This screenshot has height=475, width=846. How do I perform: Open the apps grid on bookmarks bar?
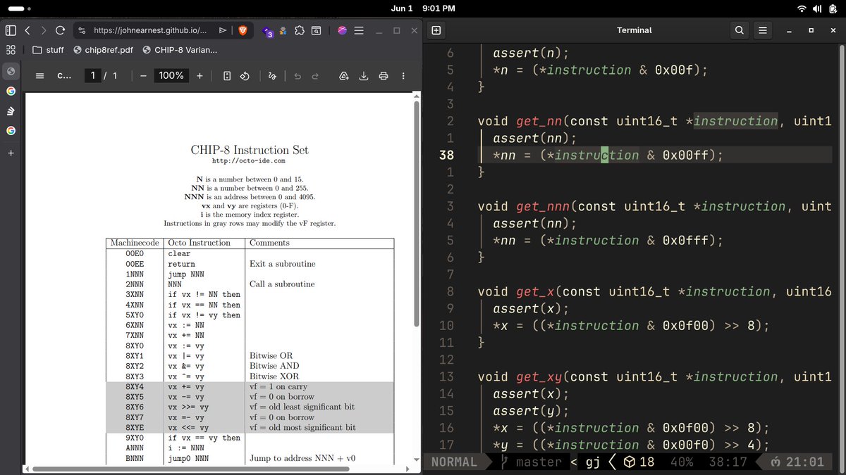(x=11, y=50)
